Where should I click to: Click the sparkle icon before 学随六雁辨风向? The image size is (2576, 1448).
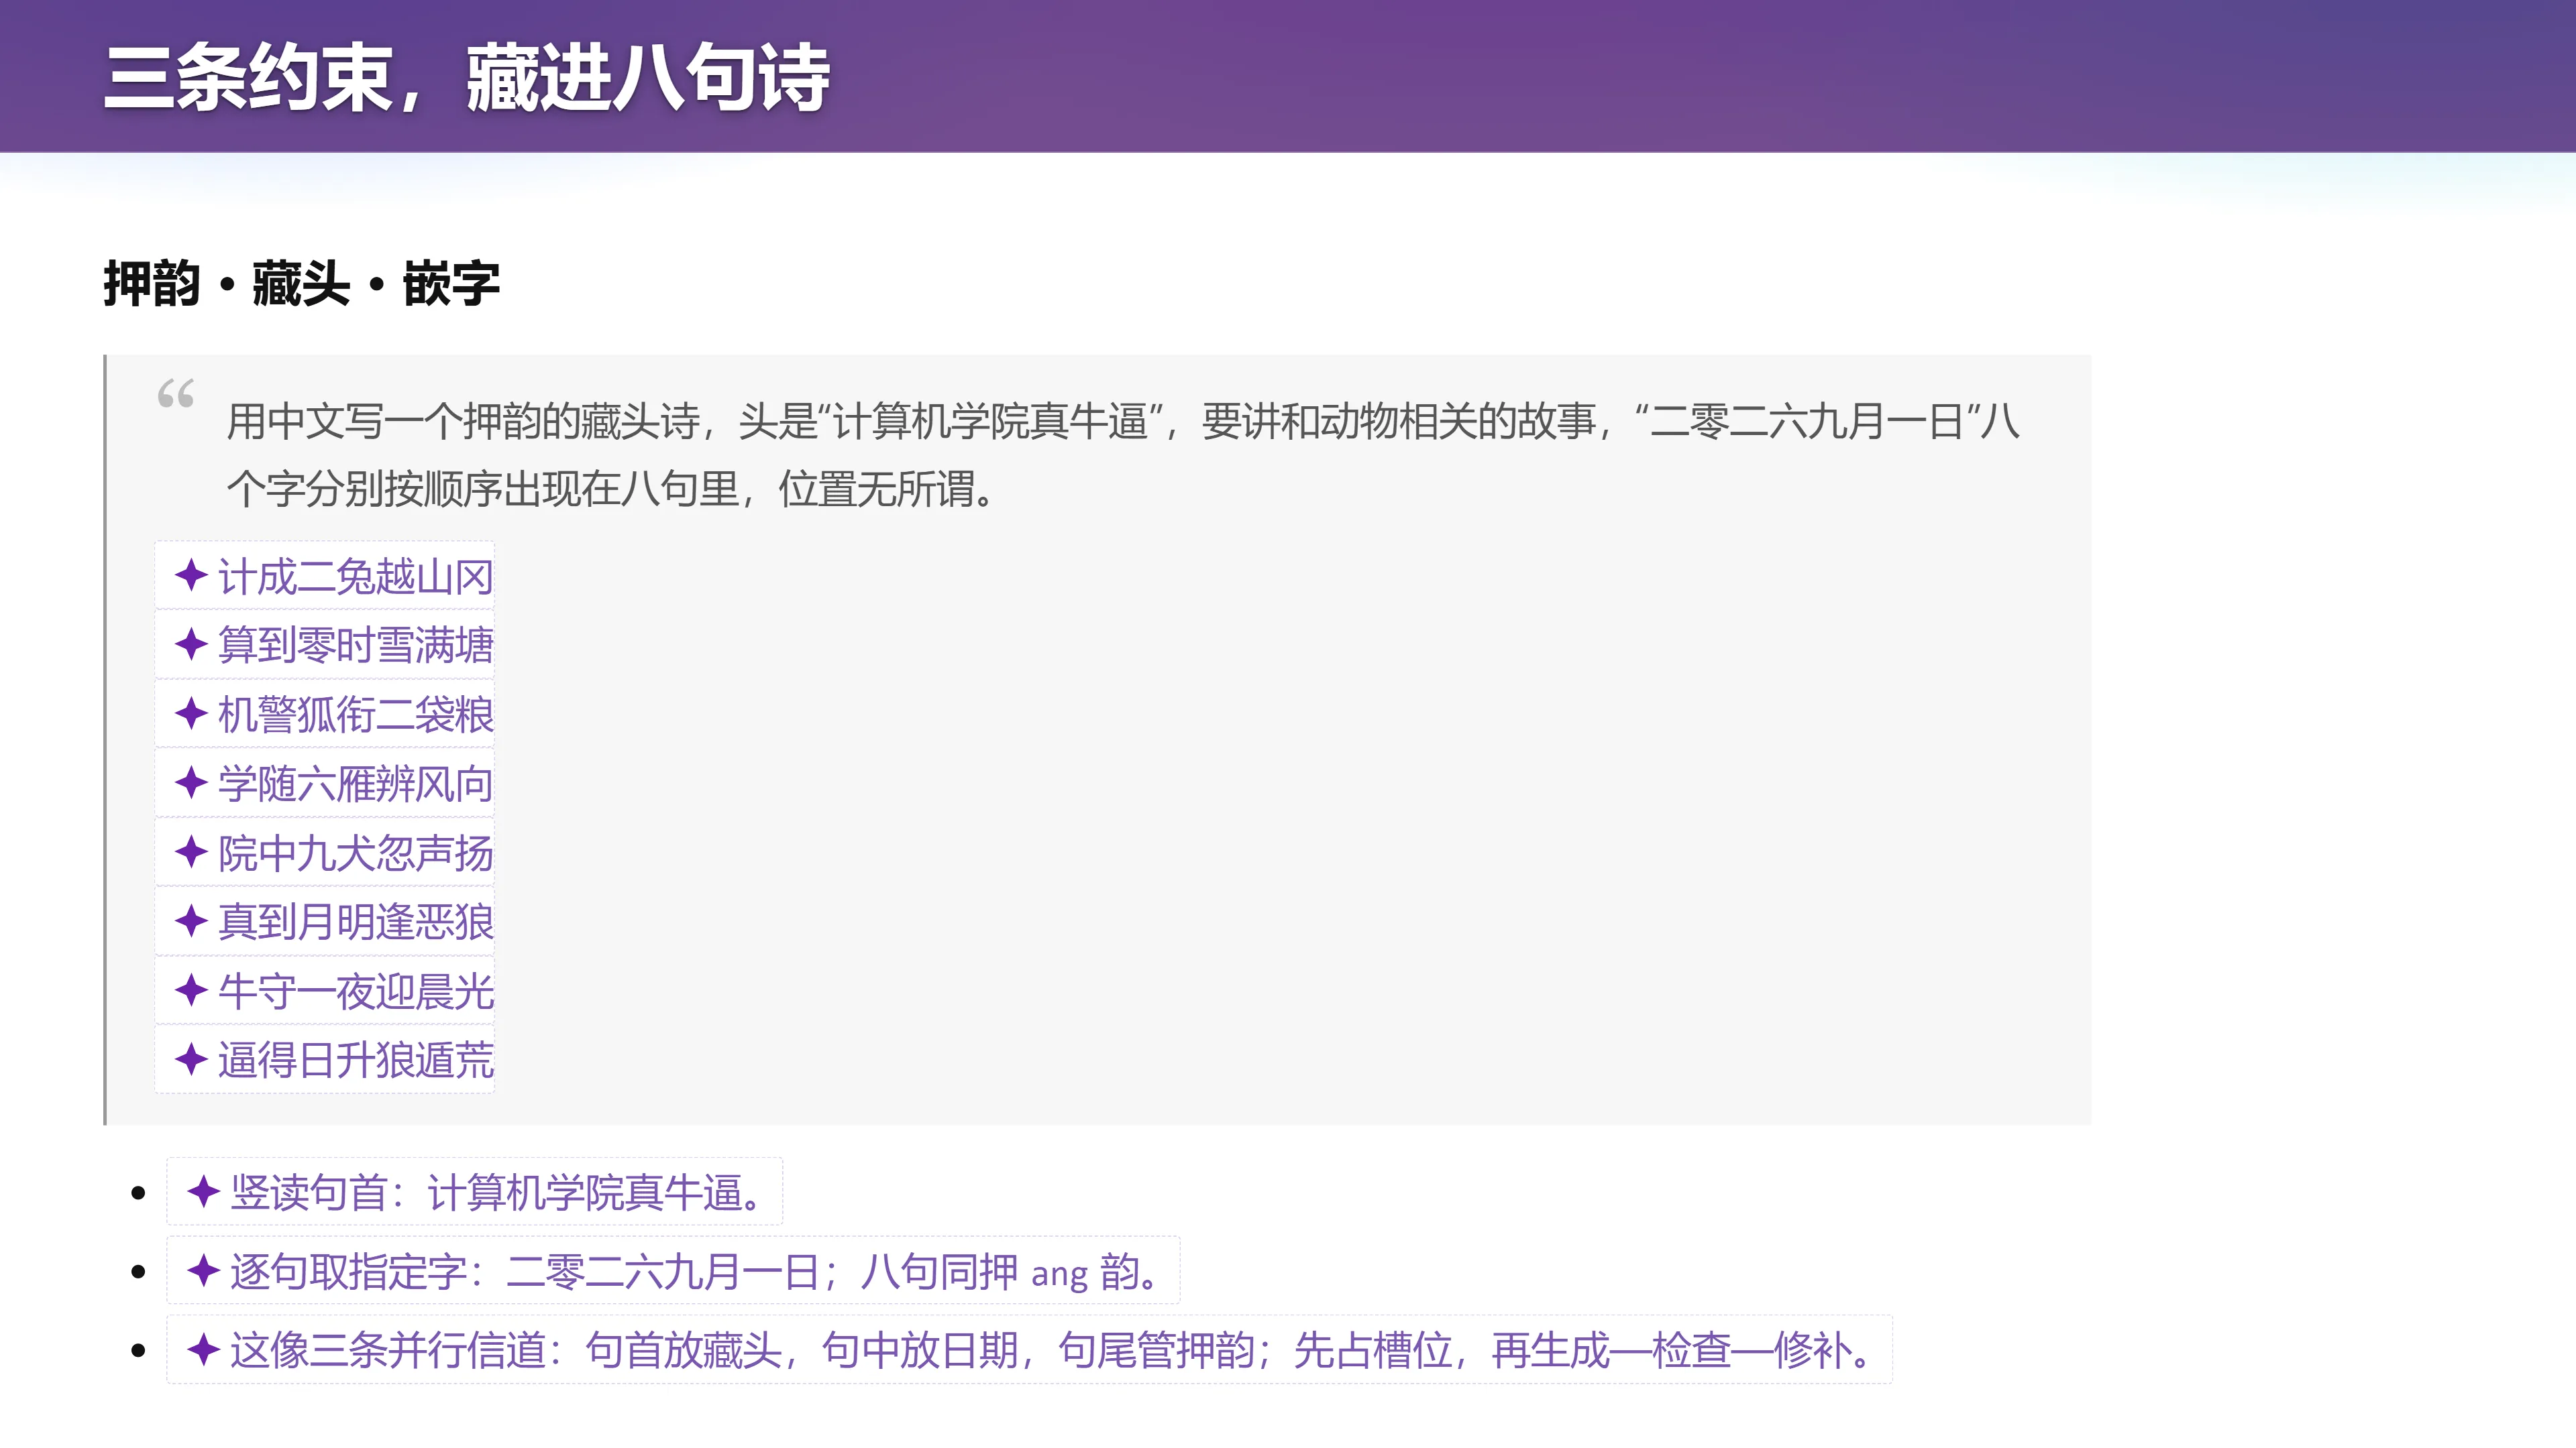(191, 782)
